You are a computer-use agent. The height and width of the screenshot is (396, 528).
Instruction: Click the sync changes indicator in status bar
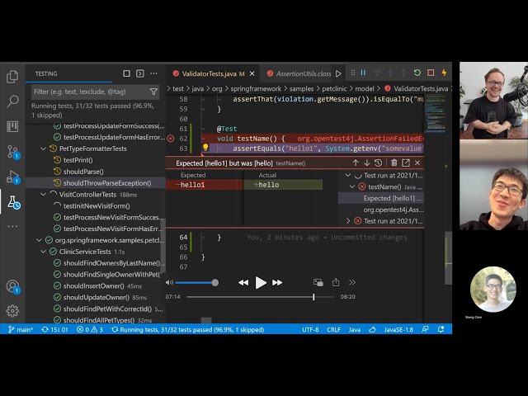click(x=54, y=329)
